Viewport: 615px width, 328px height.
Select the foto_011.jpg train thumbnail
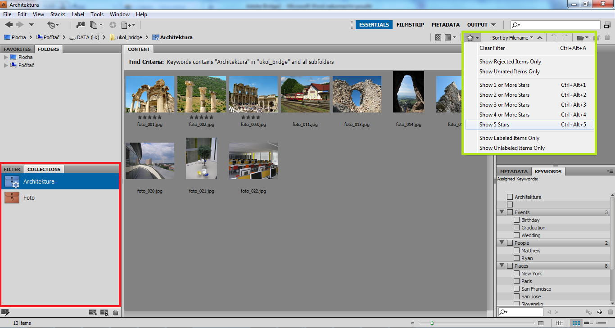point(305,94)
